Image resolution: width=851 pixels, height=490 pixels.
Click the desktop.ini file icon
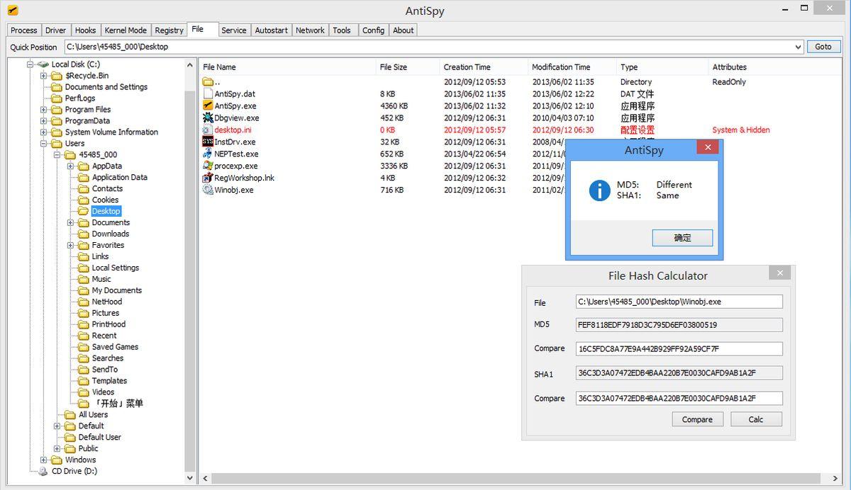208,130
